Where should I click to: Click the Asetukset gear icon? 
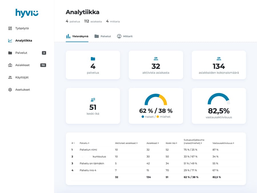[10, 90]
